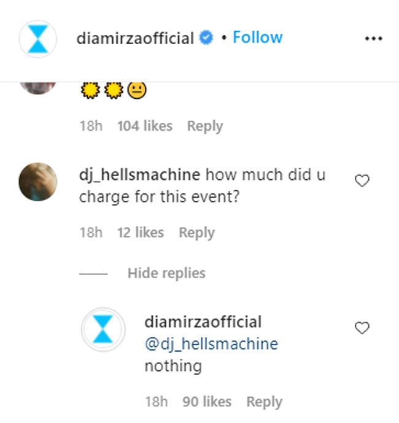Like dj_hellsmachine's comment with the heart
The image size is (399, 423).
pos(362,180)
